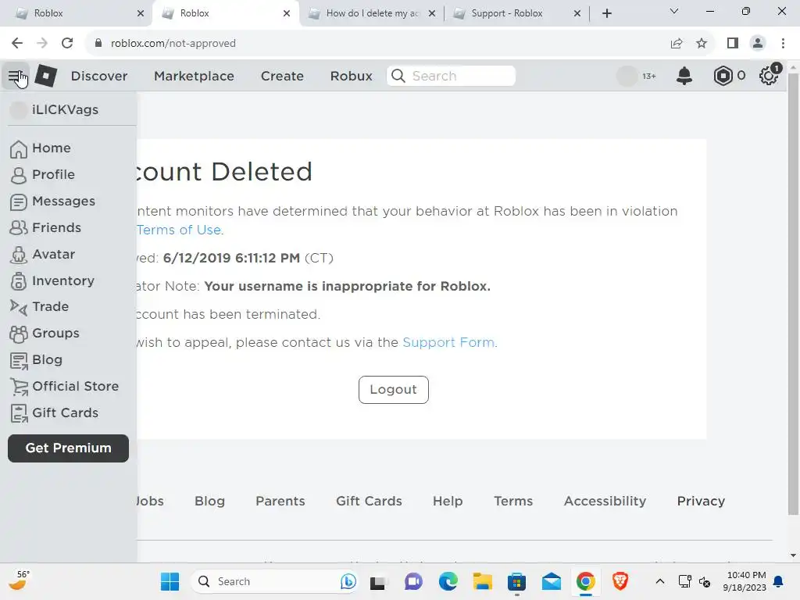The width and height of the screenshot is (800, 600).
Task: Open the taskbar clock and date
Action: pyautogui.click(x=745, y=581)
